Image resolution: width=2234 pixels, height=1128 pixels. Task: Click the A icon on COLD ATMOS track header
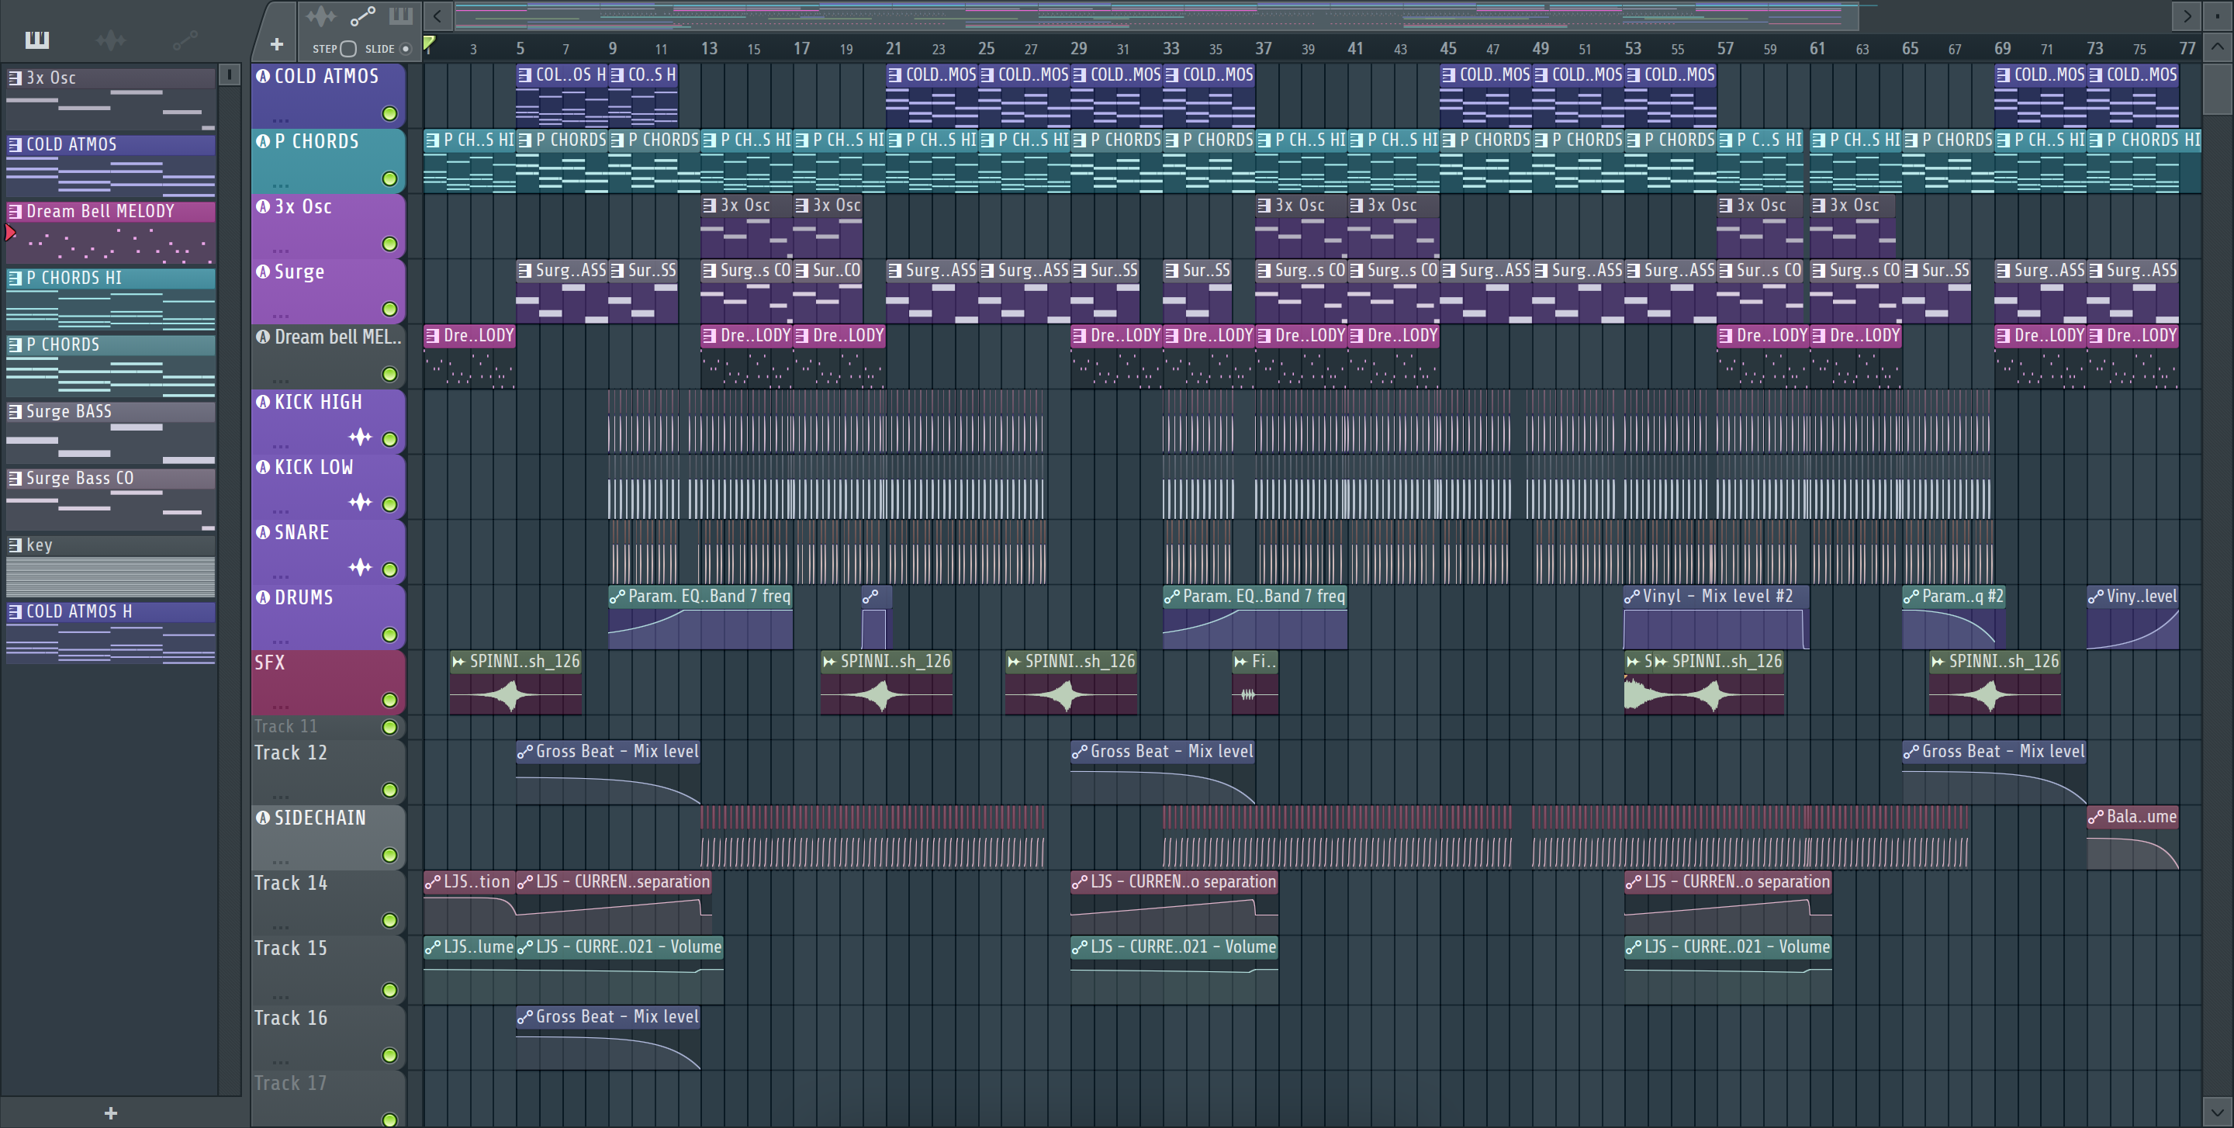pyautogui.click(x=263, y=75)
